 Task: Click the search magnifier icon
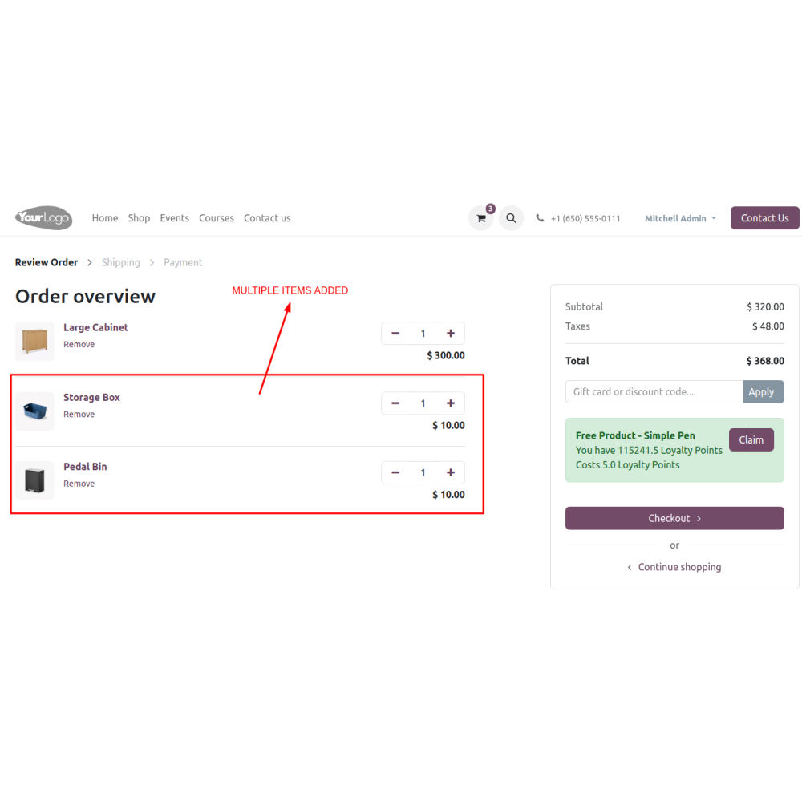(x=511, y=218)
